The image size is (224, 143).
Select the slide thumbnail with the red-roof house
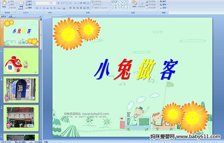coord(21,61)
